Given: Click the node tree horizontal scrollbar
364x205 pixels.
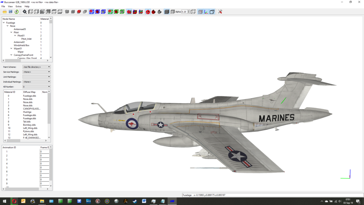Looking at the screenshot, I should tap(25, 61).
